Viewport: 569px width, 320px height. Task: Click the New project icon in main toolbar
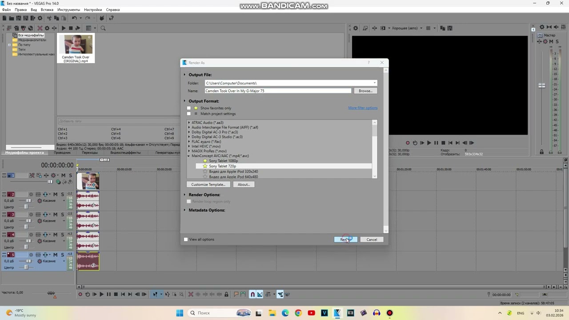(4, 18)
